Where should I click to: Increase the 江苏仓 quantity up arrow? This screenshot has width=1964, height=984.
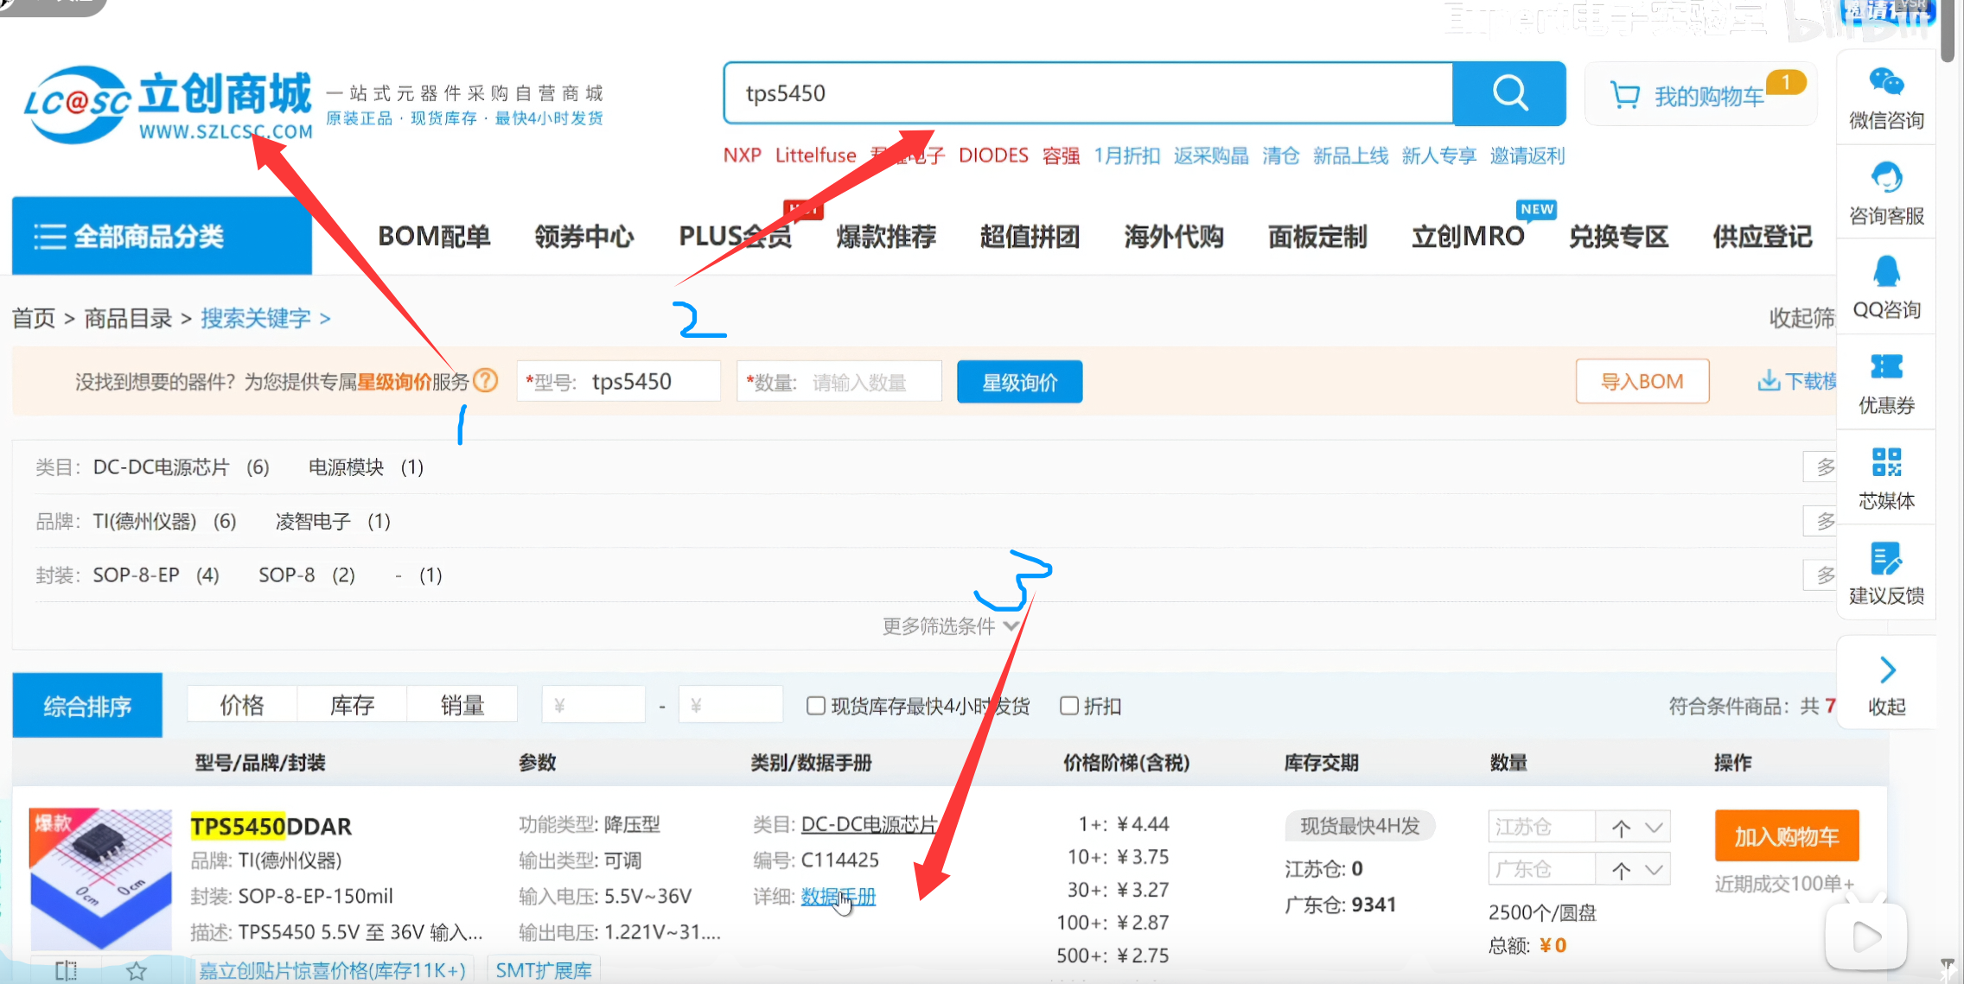pos(1621,828)
